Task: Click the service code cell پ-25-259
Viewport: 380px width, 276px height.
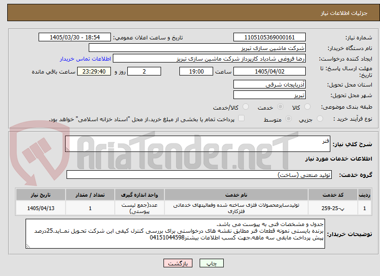Action: pos(333,208)
